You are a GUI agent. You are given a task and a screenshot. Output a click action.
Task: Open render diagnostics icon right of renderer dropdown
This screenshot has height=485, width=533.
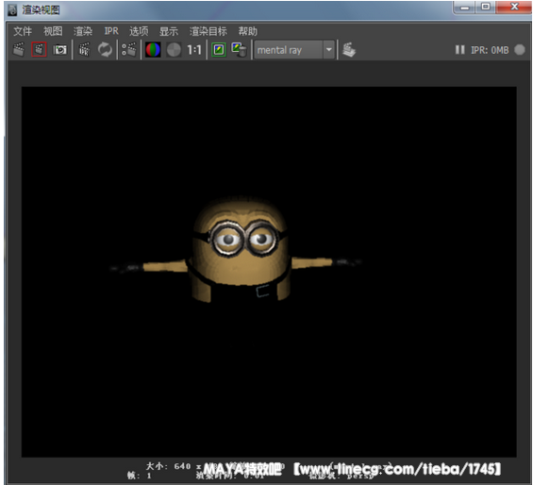tap(349, 50)
